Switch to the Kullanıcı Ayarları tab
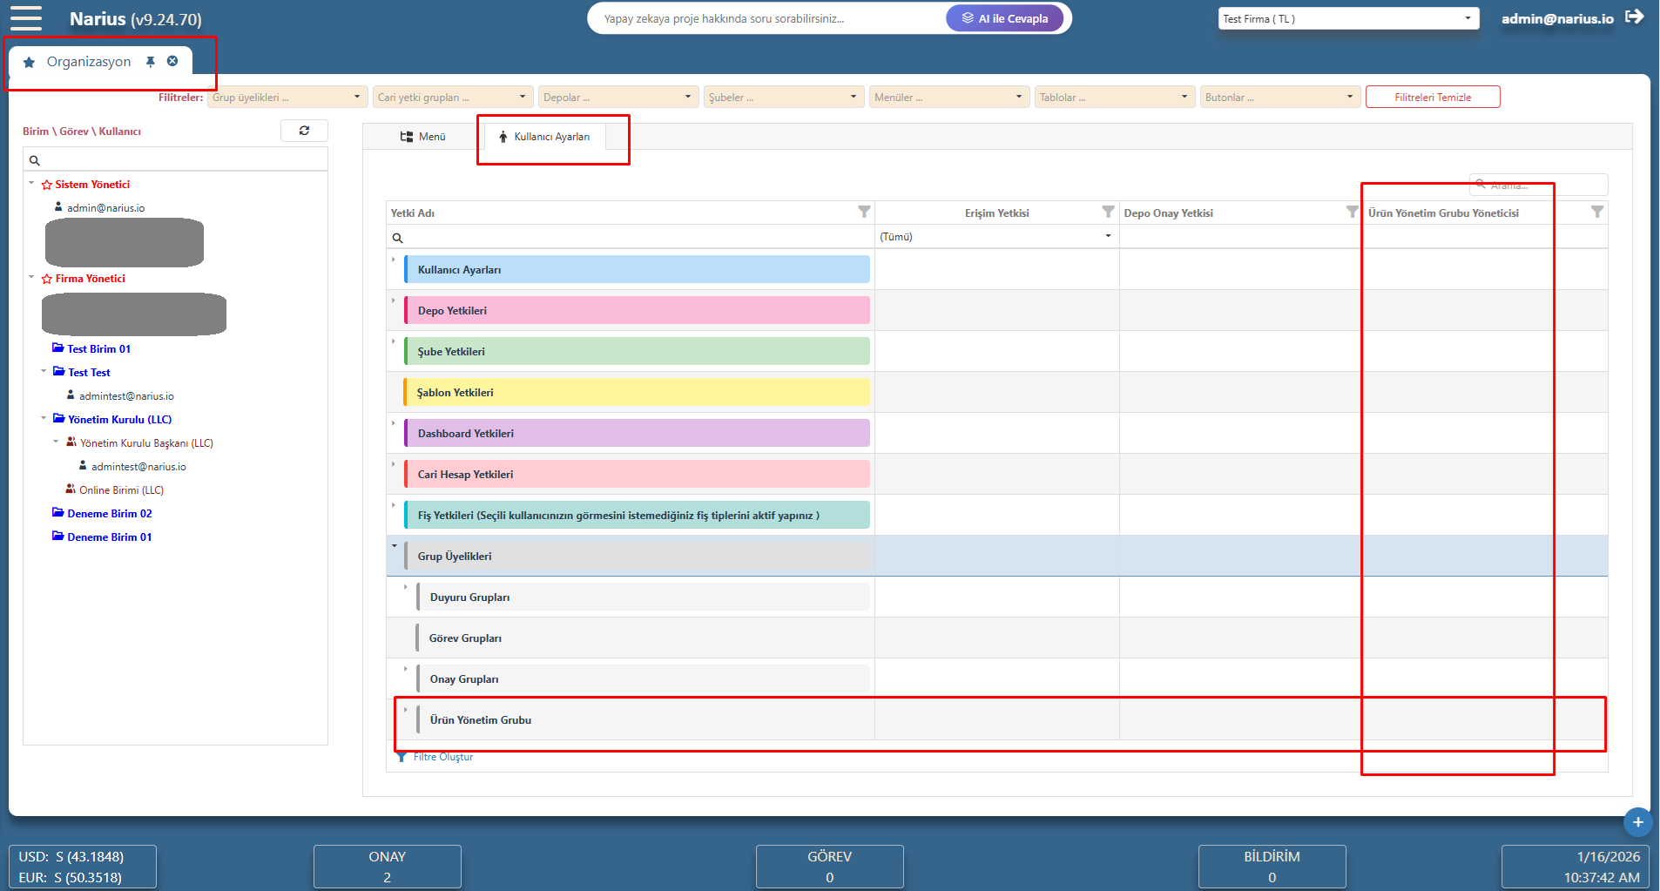Screen dimensions: 1660x891 pyautogui.click(x=543, y=136)
